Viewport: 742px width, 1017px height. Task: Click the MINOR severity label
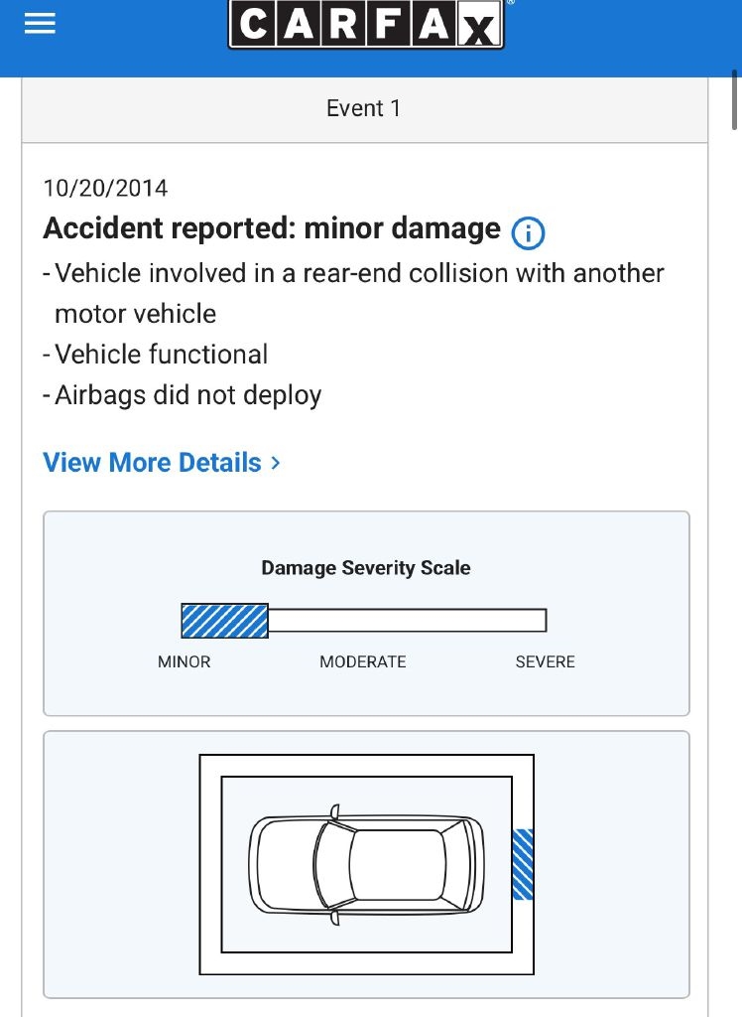[185, 661]
